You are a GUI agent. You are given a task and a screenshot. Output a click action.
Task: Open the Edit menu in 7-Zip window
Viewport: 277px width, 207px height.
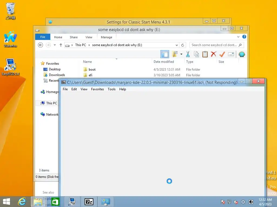[x=74, y=89]
